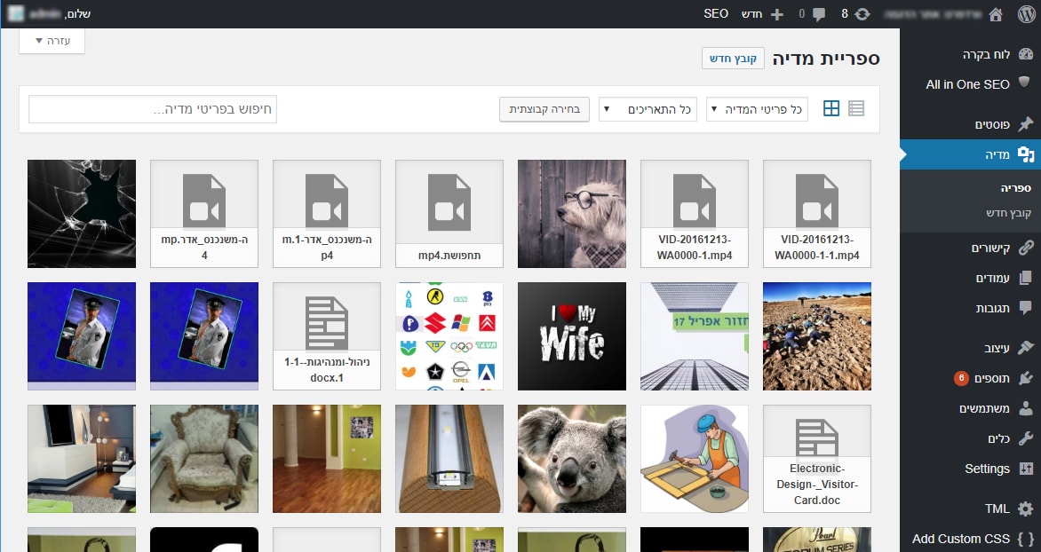Open SEO in the admin bar
Screen dimensions: 1041x552
[x=716, y=14]
